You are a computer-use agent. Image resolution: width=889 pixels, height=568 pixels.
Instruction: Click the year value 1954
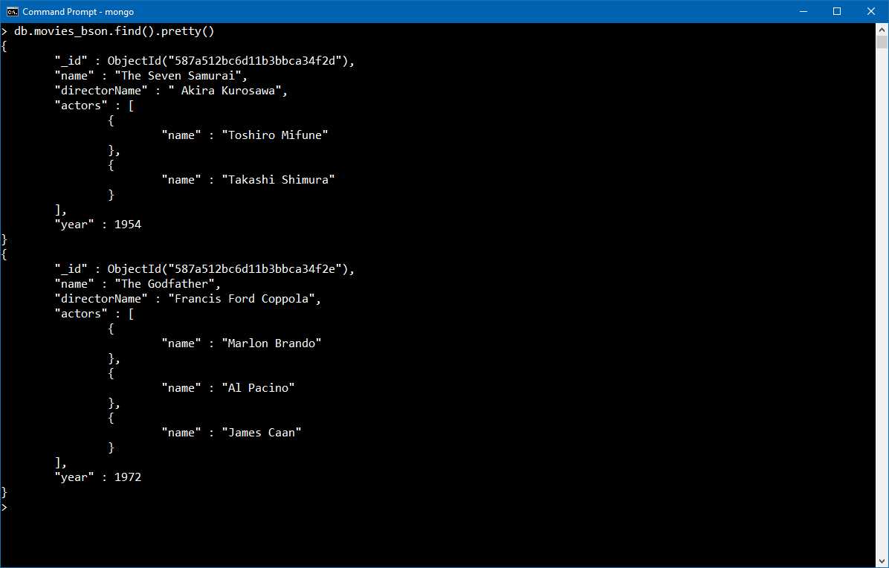(x=129, y=224)
